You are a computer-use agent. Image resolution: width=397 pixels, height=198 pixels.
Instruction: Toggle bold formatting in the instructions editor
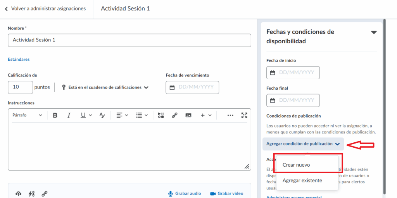[55, 115]
